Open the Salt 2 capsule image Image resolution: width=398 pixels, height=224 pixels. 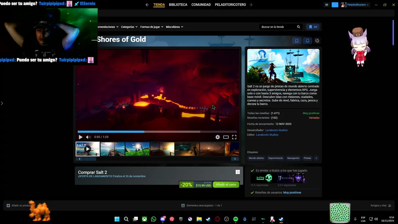(283, 66)
